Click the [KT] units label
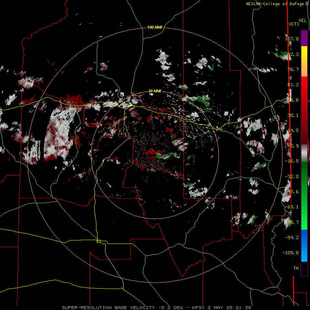This screenshot has height=310, width=310. click(294, 24)
